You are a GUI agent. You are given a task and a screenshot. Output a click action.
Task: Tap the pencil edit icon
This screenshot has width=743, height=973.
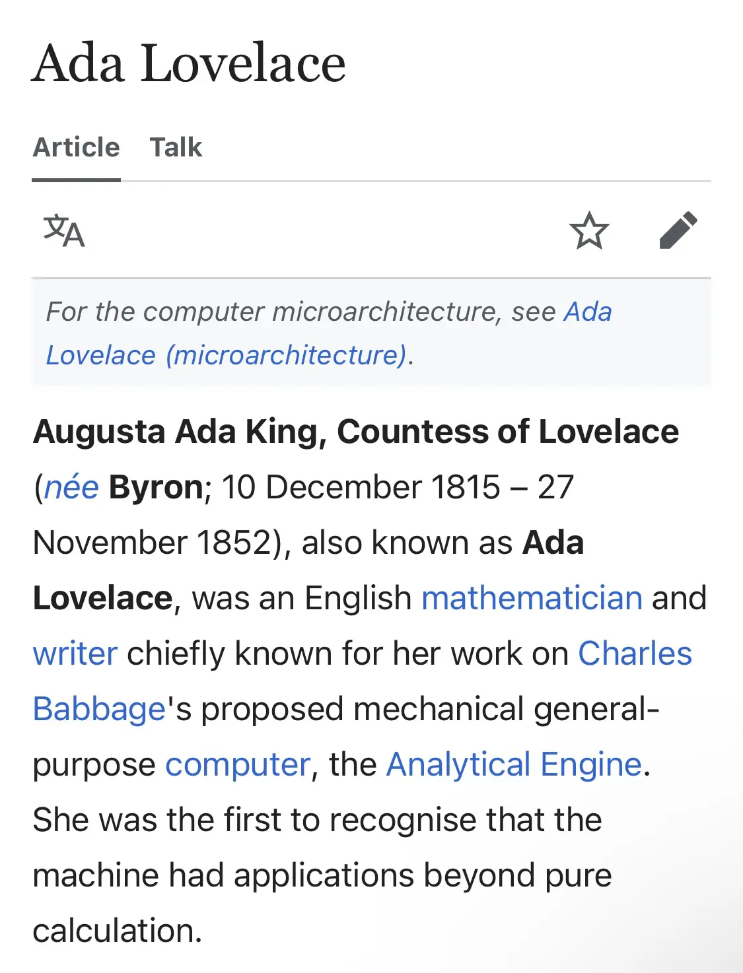click(678, 230)
